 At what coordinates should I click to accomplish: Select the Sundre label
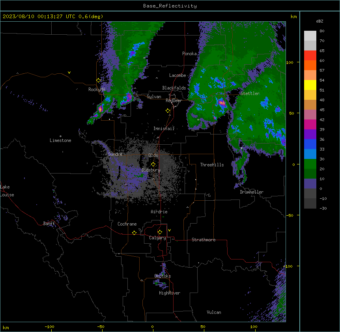point(115,154)
